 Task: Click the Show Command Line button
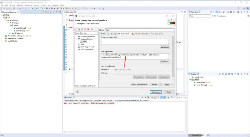click(x=139, y=84)
